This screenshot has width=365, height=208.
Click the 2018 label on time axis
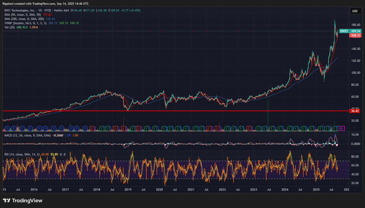tap(97, 190)
